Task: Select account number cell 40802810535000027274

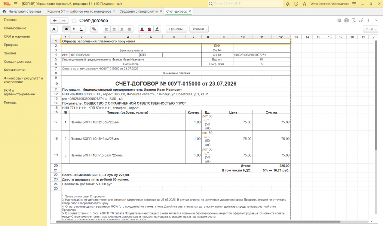Action: (261, 55)
